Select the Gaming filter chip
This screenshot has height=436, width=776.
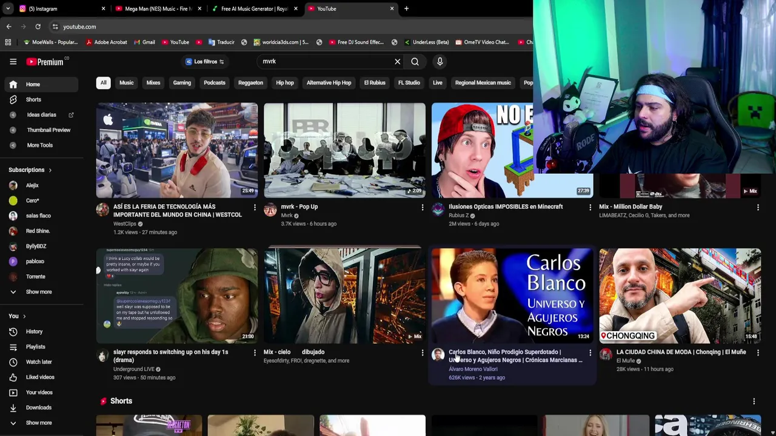tap(182, 83)
